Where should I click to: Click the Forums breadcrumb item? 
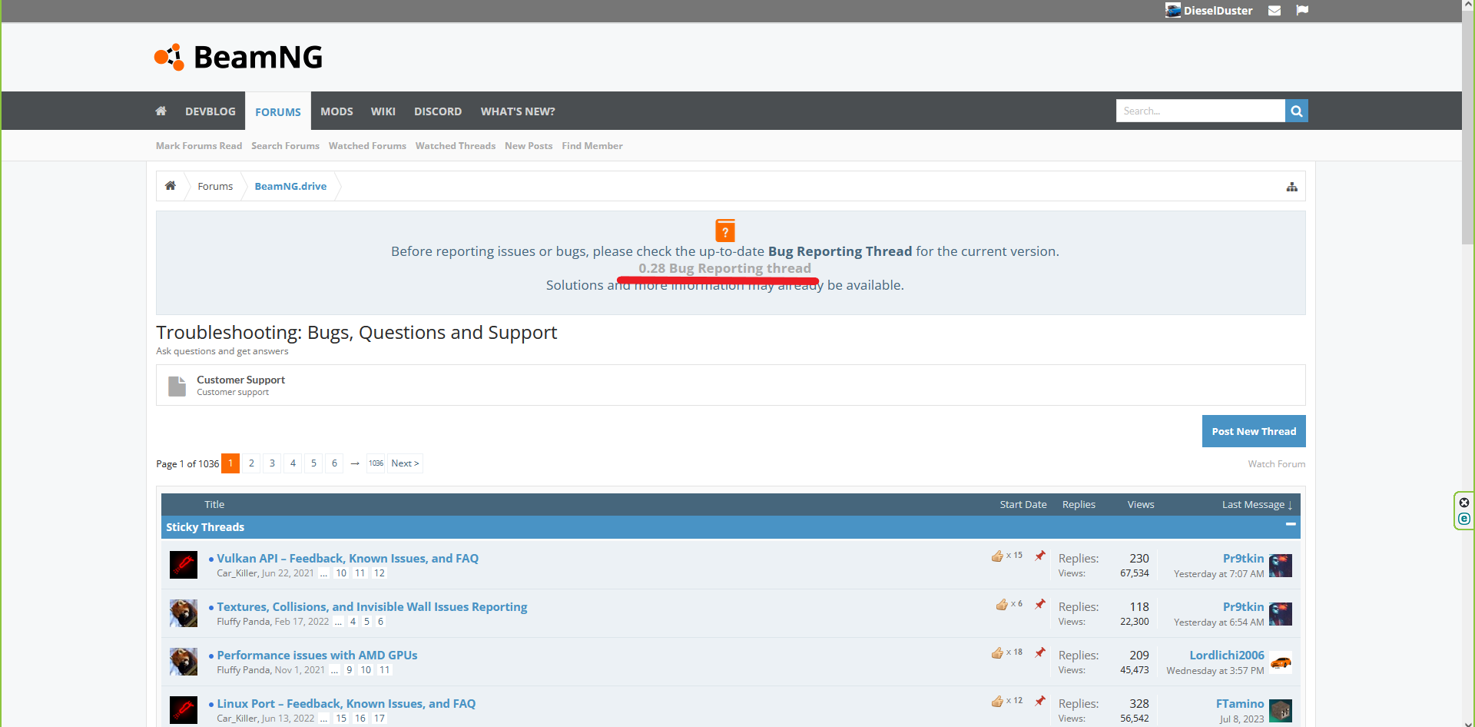point(215,186)
